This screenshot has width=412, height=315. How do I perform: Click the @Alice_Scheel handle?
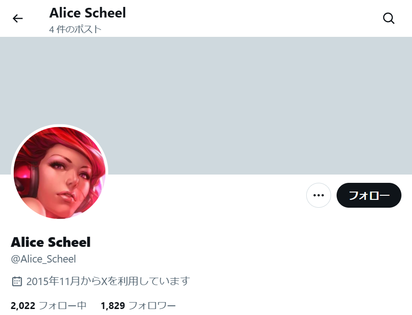pos(43,259)
